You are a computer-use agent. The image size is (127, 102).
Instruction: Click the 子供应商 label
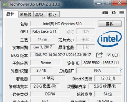(20, 63)
